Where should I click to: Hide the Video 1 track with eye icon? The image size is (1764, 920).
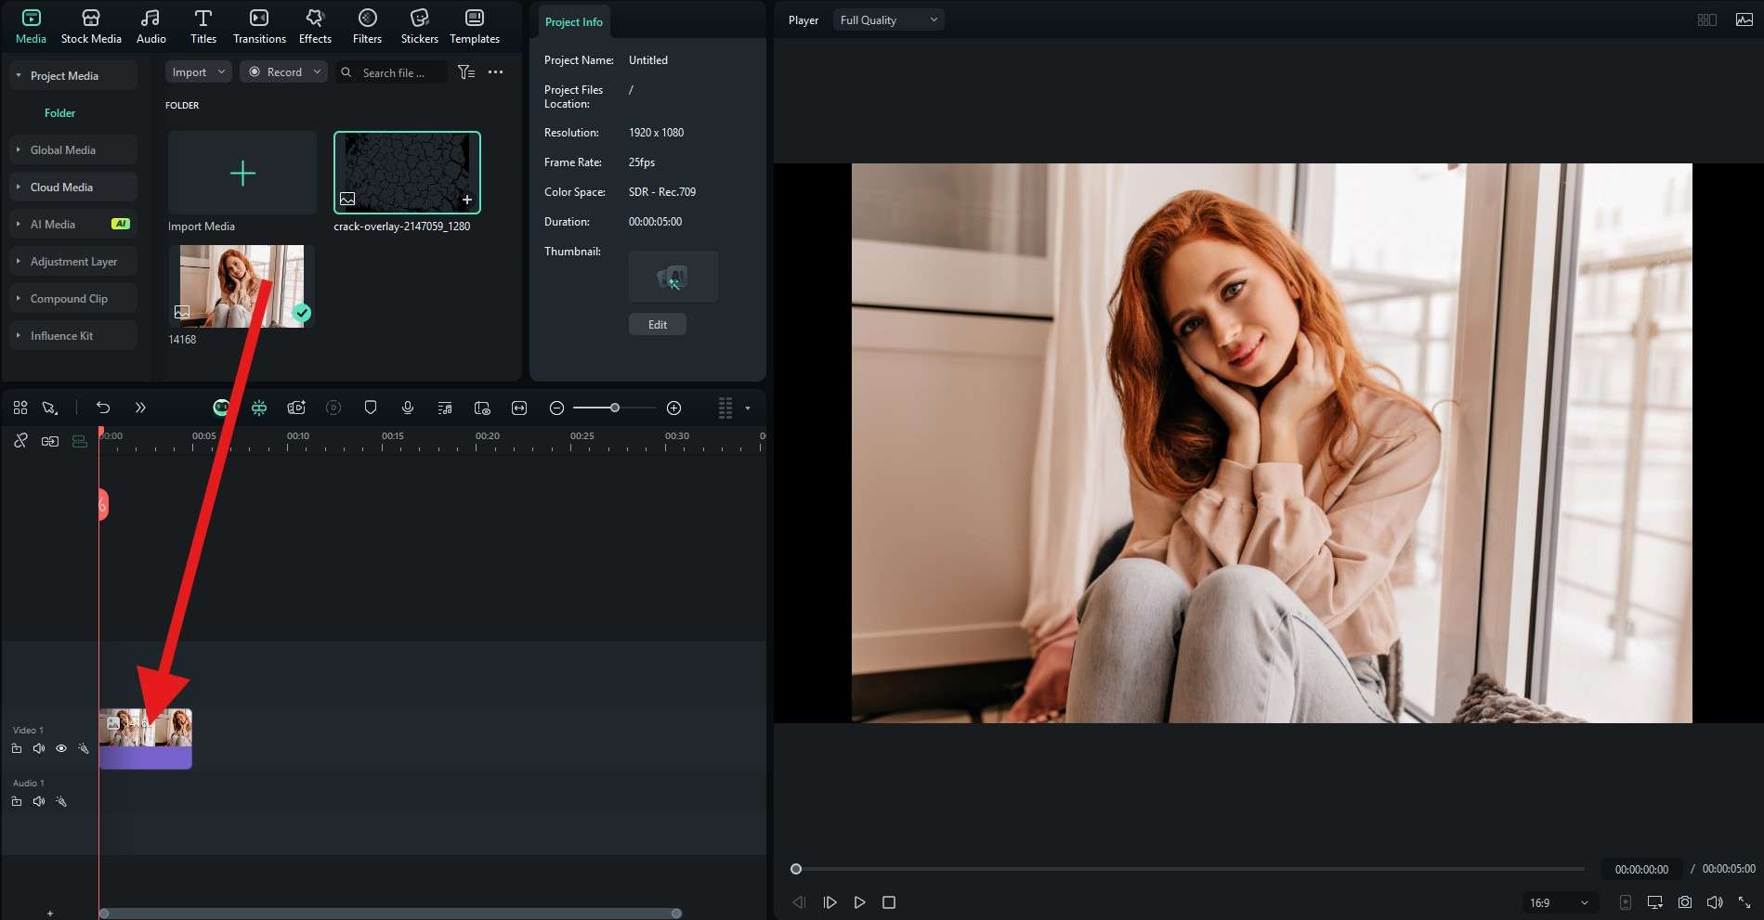(61, 748)
